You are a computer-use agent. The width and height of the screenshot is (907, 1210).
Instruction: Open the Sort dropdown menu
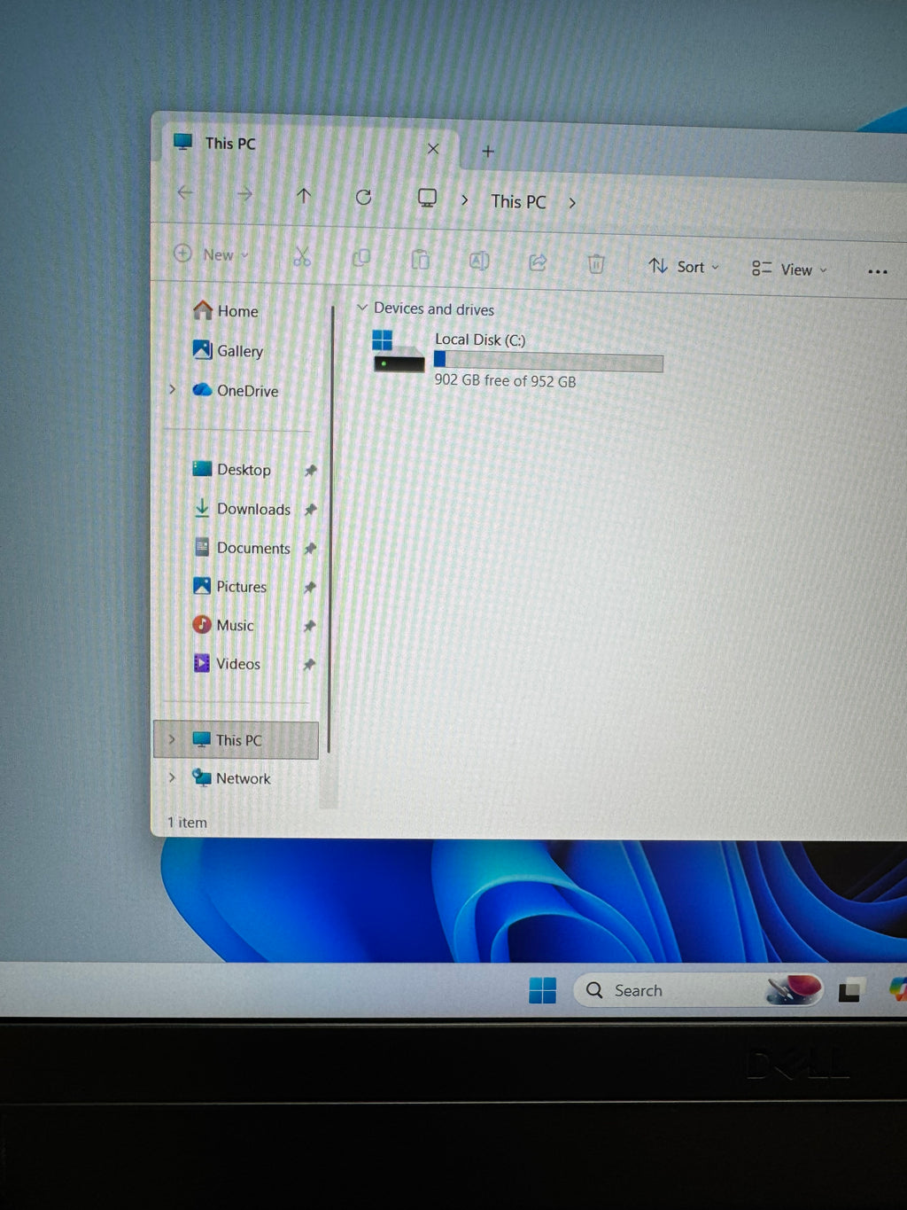coord(684,266)
